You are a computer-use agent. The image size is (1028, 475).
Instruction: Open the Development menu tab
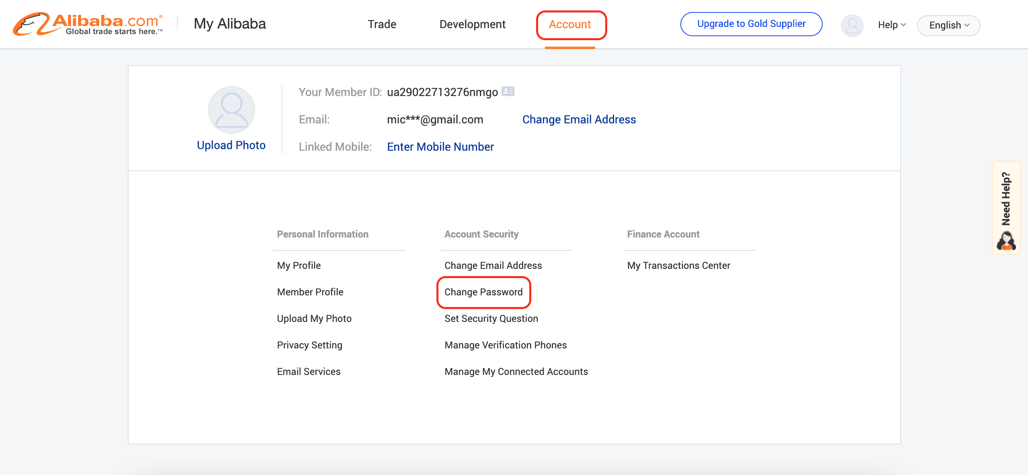pos(472,24)
